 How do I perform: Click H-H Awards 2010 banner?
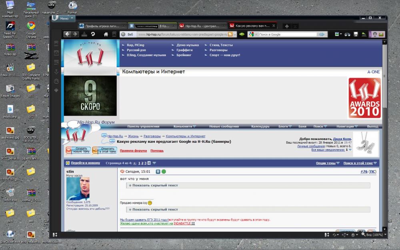[x=364, y=98]
